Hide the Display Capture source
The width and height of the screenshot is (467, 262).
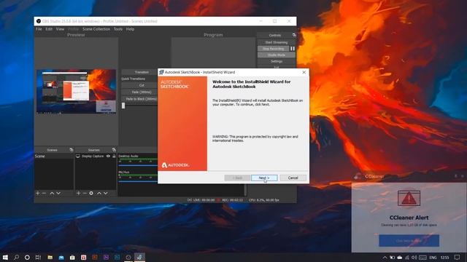(108, 156)
